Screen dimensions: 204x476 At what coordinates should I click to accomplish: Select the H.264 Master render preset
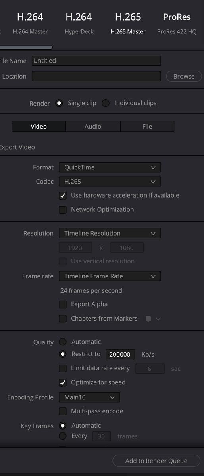30,23
